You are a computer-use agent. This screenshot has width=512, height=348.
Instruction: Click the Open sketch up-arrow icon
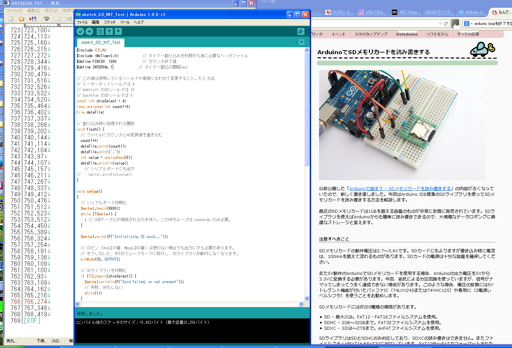pos(109,31)
